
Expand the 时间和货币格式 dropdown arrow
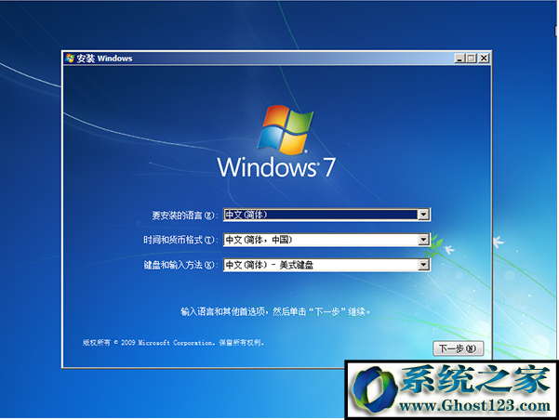pos(423,240)
